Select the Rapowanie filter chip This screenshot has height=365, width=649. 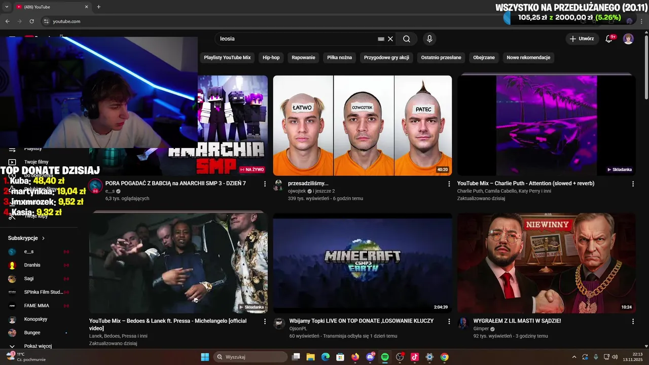click(x=303, y=57)
